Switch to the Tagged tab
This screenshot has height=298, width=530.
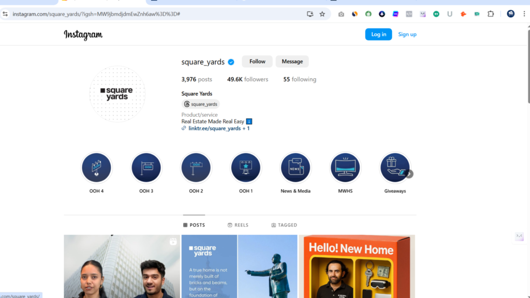284,225
